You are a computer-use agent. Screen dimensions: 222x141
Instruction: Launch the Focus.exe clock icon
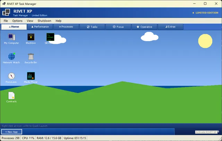click(11, 78)
